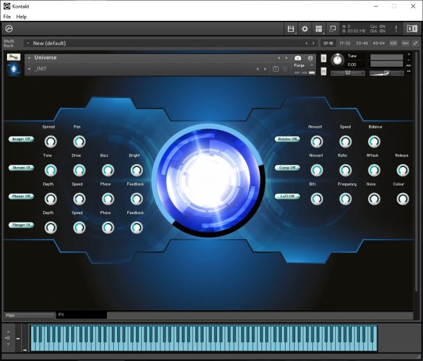Toggle the Imager Off switch
The width and height of the screenshot is (423, 361).
(21, 139)
